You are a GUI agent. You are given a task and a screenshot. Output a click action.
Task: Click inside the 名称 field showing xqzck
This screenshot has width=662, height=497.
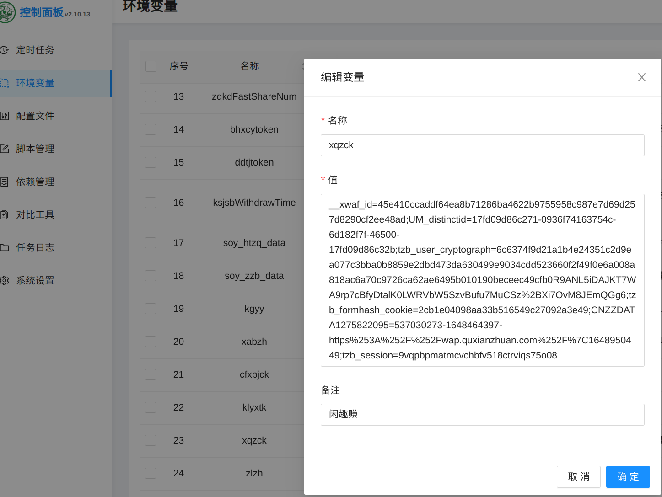[482, 145]
